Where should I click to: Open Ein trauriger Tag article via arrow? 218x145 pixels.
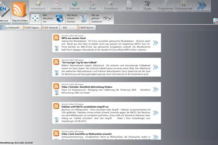(x=156, y=67)
